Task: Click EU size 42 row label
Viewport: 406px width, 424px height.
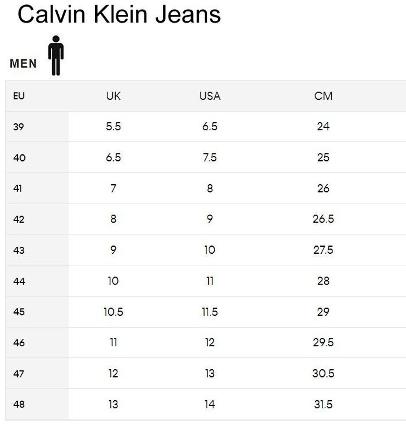Action: click(x=19, y=219)
